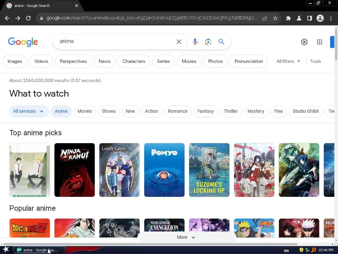Screen dimensions: 338x254
Task: Toggle the Action genre chip
Action: [x=151, y=111]
